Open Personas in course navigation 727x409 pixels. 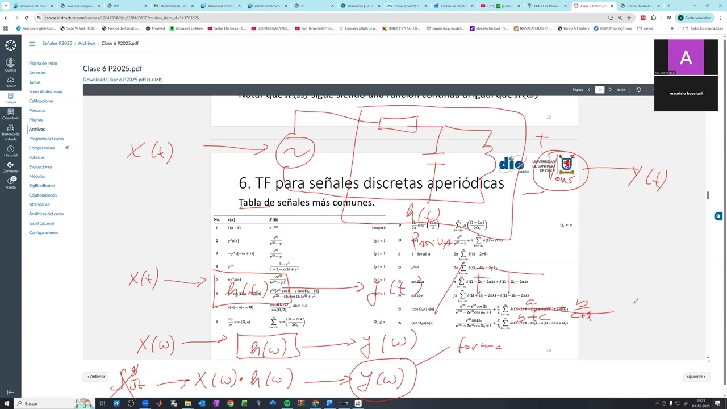tap(37, 110)
